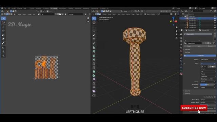Collapse the Settings panel
Image resolution: width=217 pixels, height=122 pixels.
click(187, 94)
